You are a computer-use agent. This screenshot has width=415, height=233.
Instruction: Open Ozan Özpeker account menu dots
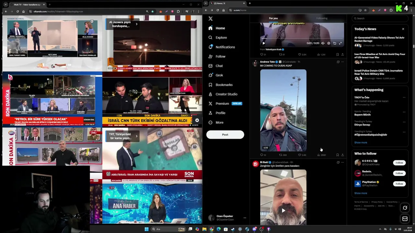pyautogui.click(x=245, y=218)
